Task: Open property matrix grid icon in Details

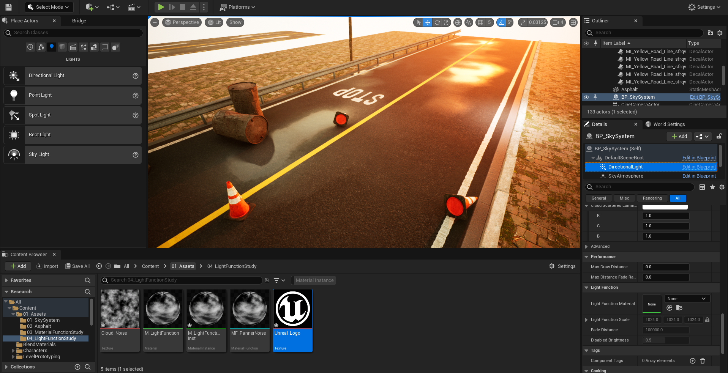Action: pyautogui.click(x=702, y=187)
